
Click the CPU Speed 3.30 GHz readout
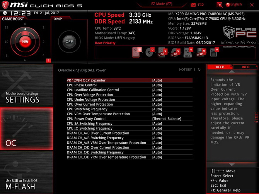(x=123, y=15)
